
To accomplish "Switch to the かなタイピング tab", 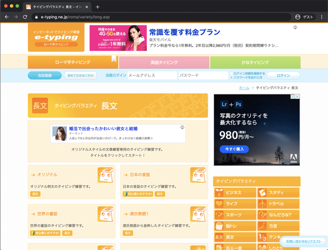I will [x=255, y=61].
